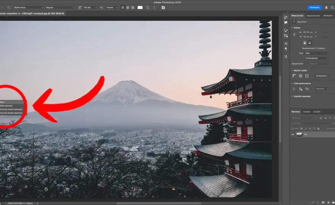The image size is (335, 205).
Task: Open the Centymetry units dropdown
Action: pos(322,76)
